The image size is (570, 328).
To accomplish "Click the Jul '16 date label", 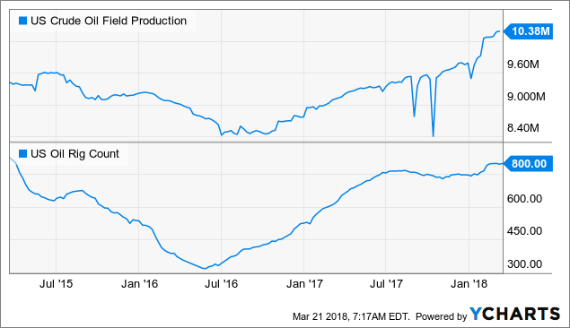I will click(221, 283).
